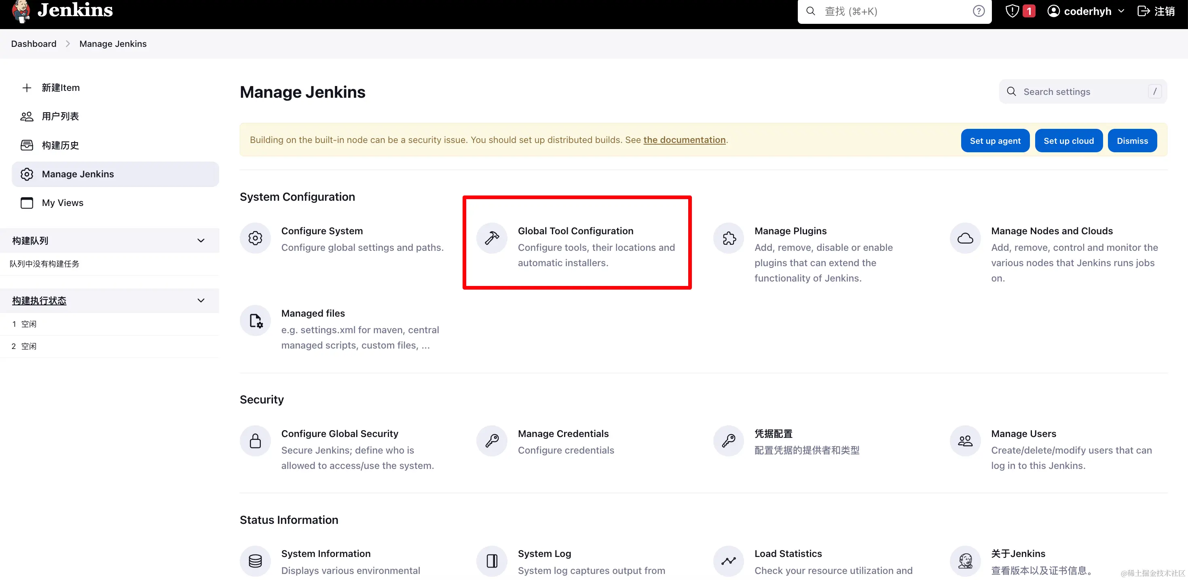This screenshot has height=580, width=1188.
Task: Open security warnings shield icon
Action: coord(1012,11)
